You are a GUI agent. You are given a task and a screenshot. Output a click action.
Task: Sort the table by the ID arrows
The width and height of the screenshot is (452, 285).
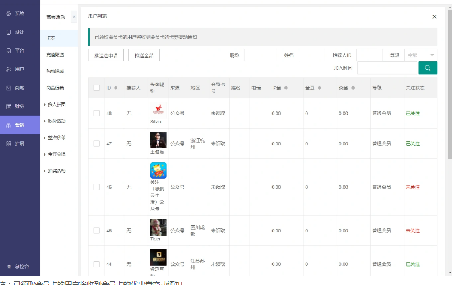pos(116,88)
